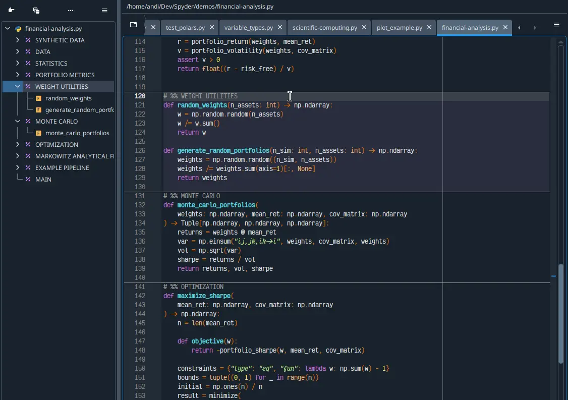The height and width of the screenshot is (400, 568).
Task: Click the function icon beside monte_carlo_portfolios
Action: point(38,133)
